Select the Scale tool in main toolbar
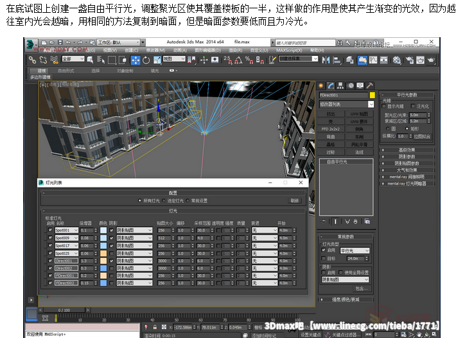Screen dimensions: 465x338 157,60
